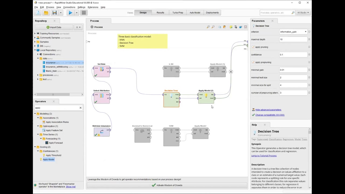345x194 pixels.
Task: Open the criterion dropdown
Action: tap(305, 32)
